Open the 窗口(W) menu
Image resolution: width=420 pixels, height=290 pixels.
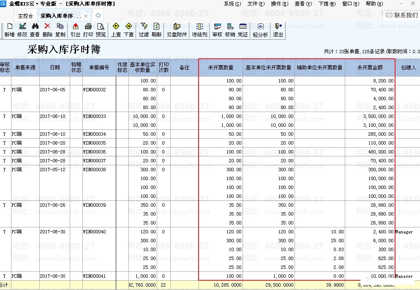tap(351, 4)
